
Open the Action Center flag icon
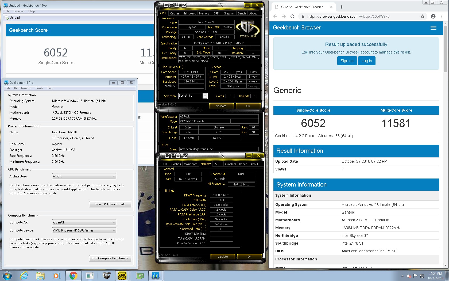click(415, 276)
